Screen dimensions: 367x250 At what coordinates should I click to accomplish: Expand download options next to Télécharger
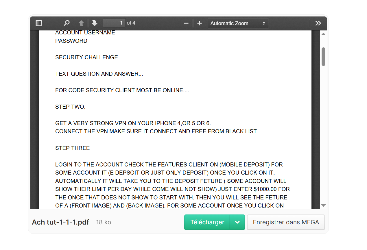point(237,222)
